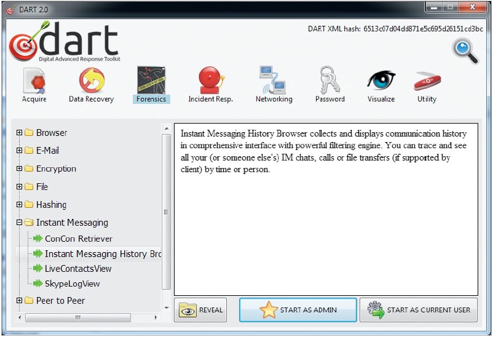493x337 pixels.
Task: Click the green arrow beside ConCon Retriever
Action: 37,239
